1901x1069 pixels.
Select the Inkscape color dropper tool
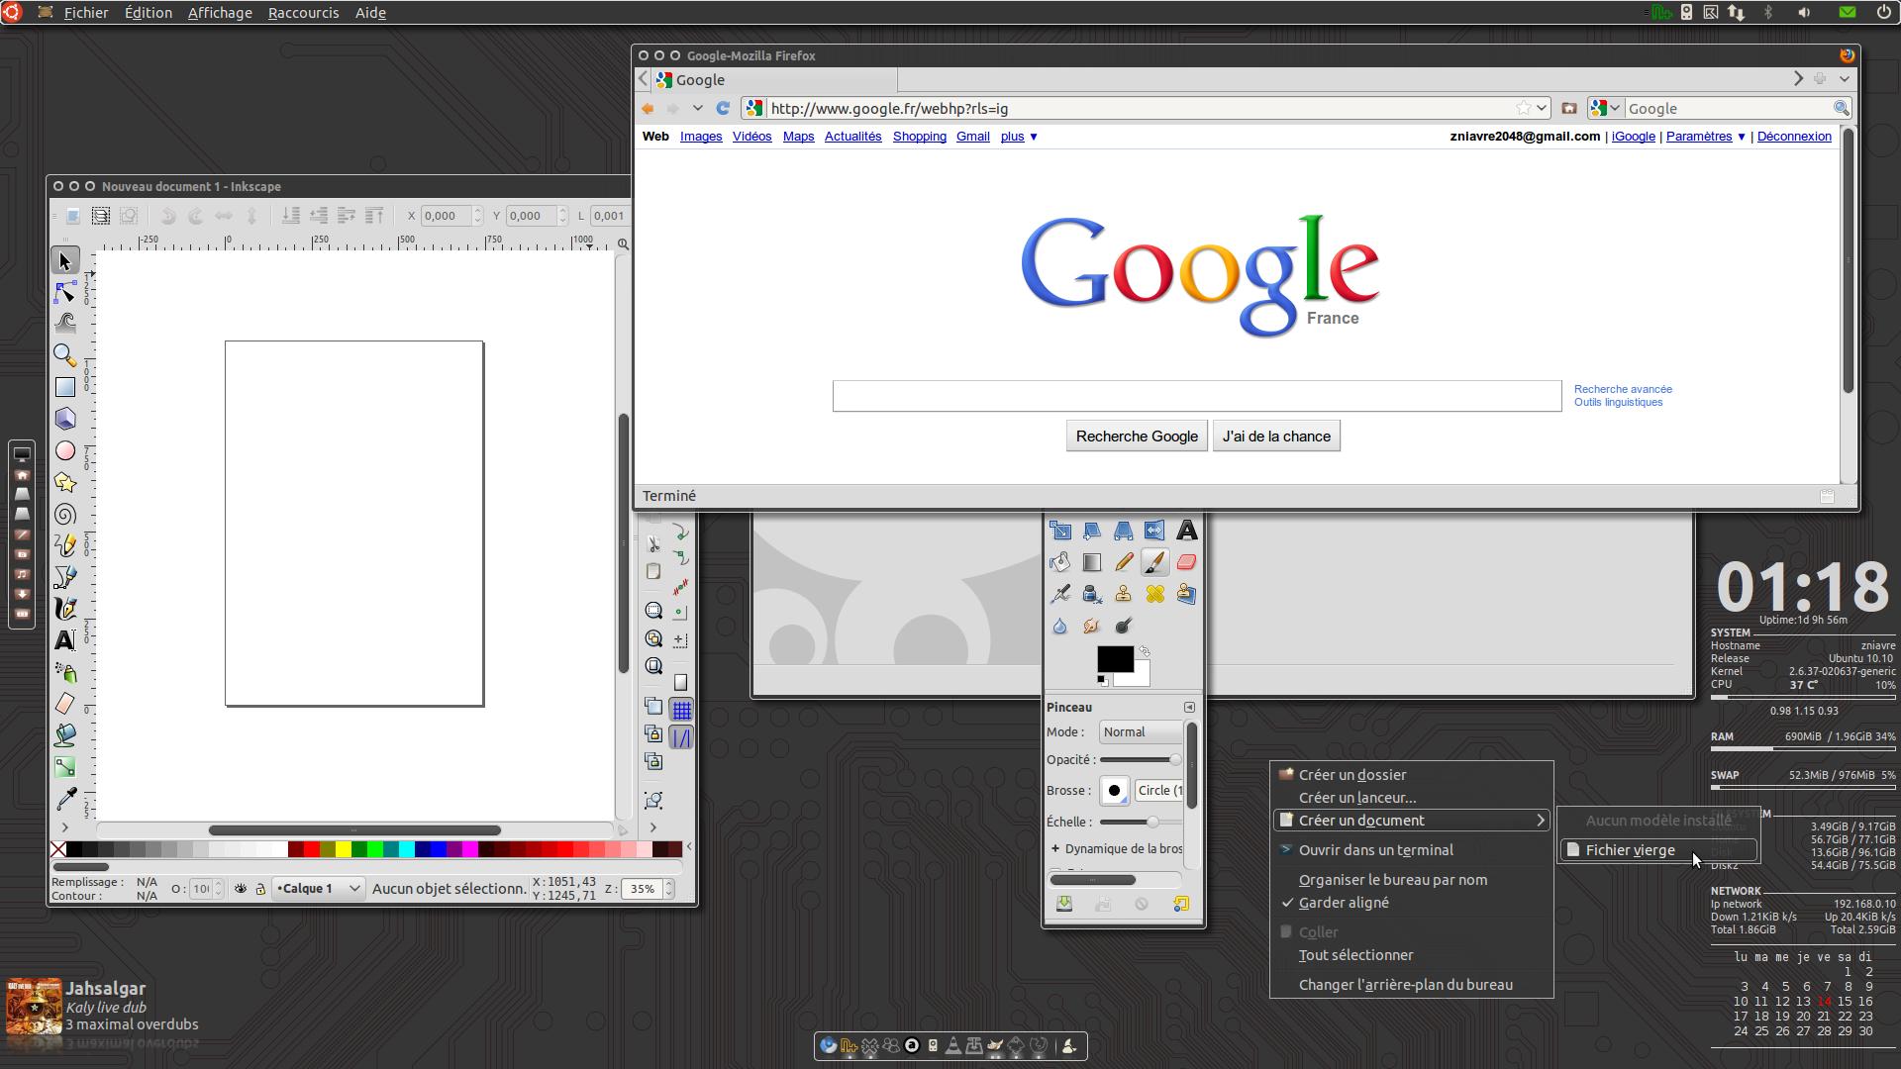tap(65, 799)
